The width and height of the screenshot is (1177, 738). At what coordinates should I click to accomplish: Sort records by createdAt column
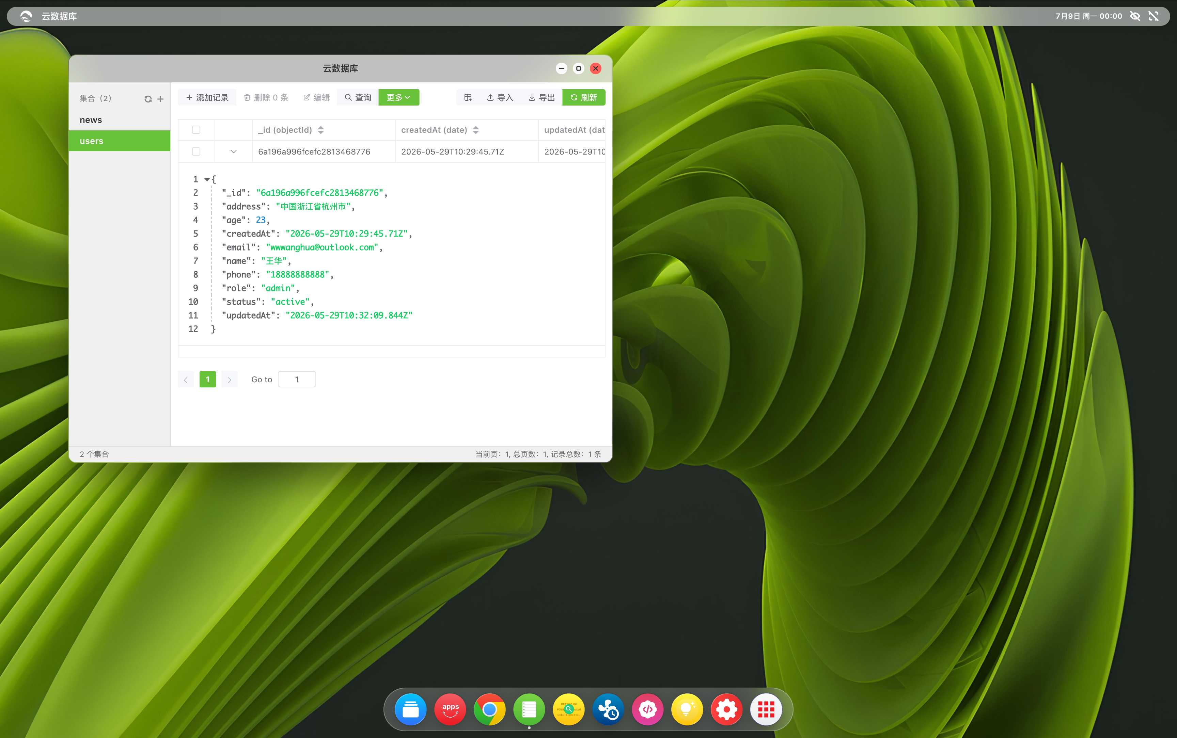(475, 130)
